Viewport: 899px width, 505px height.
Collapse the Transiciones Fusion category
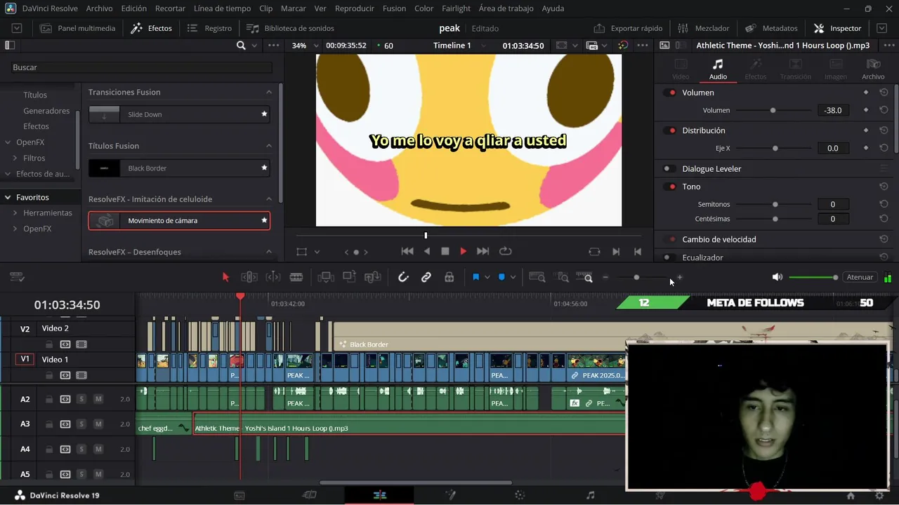tap(269, 92)
